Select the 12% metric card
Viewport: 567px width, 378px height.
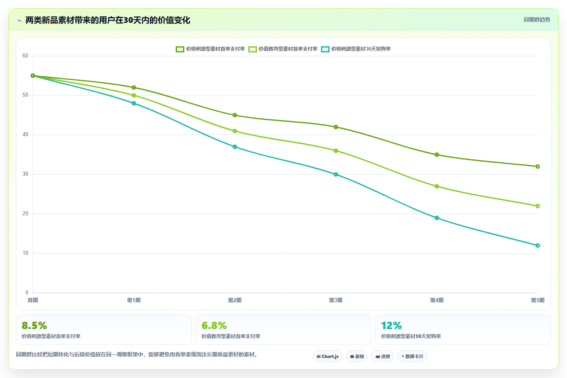point(463,329)
